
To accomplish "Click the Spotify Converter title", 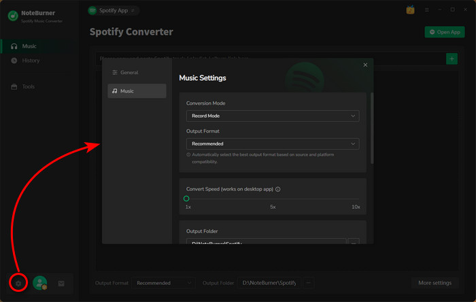I will (131, 32).
